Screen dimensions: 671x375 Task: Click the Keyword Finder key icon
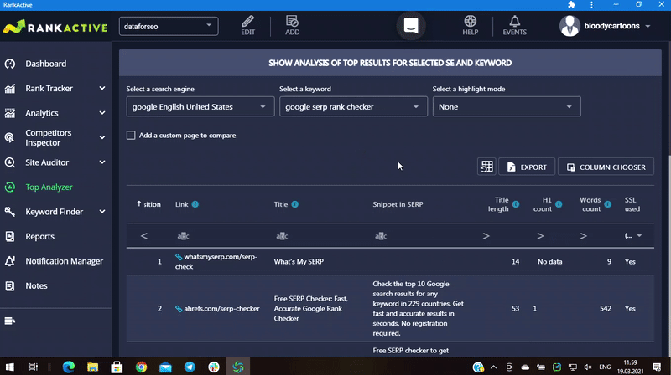pos(10,212)
